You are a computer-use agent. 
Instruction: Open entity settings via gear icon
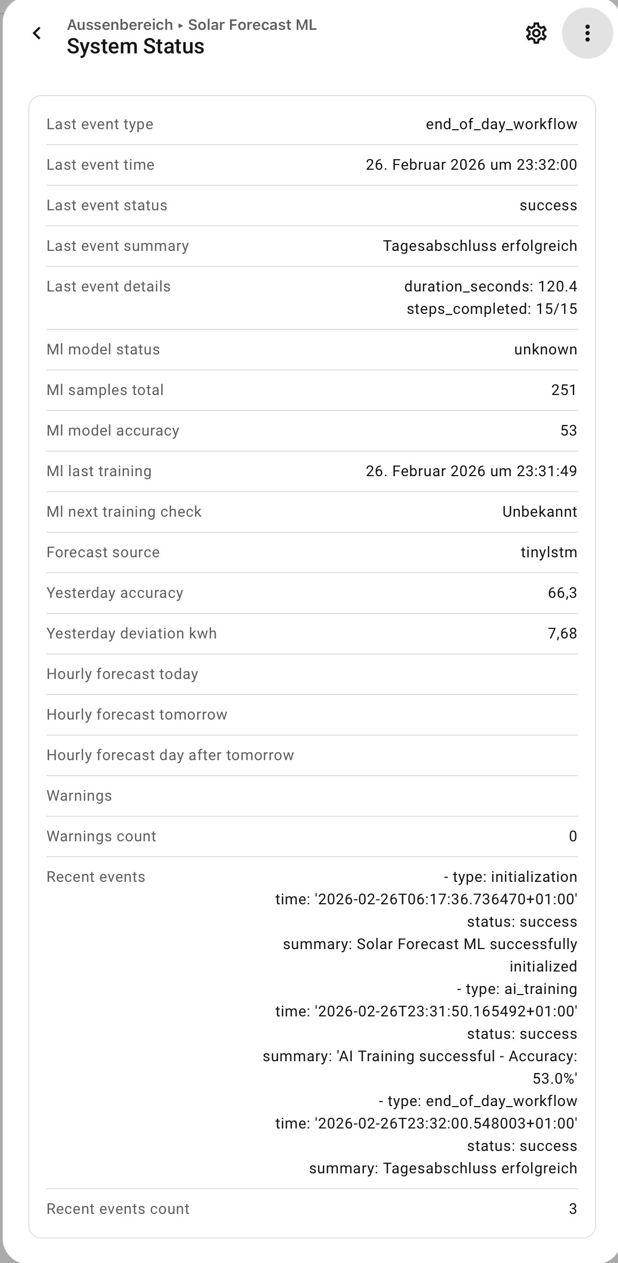(536, 33)
